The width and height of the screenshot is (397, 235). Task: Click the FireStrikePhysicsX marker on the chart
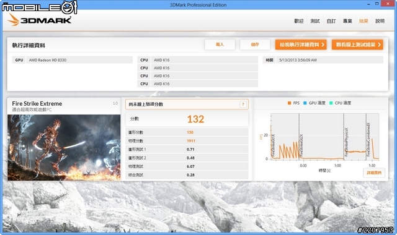point(346,142)
